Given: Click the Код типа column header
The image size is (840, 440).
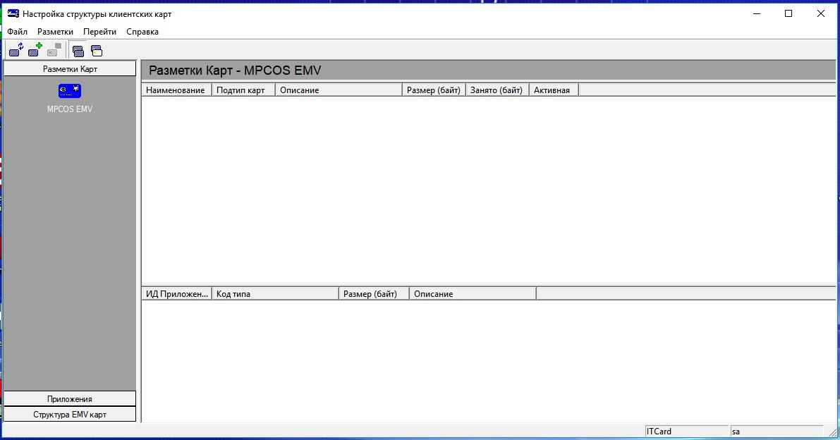Looking at the screenshot, I should coord(275,294).
